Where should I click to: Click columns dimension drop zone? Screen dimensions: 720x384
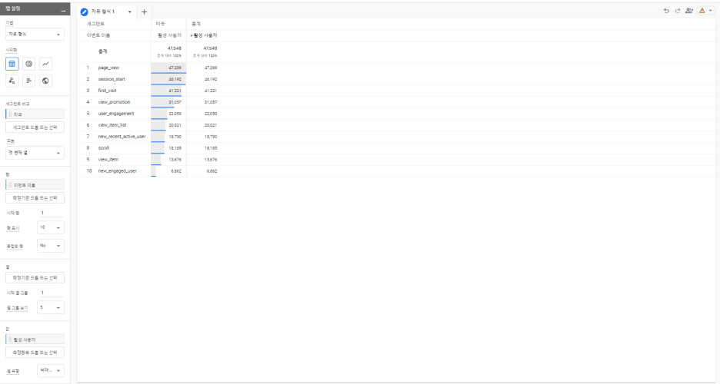(x=35, y=278)
